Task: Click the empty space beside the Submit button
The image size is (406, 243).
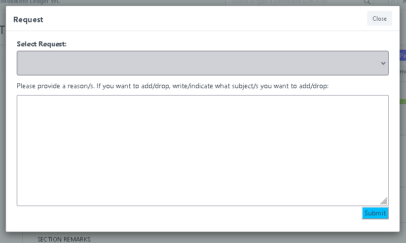Action: coord(189,213)
